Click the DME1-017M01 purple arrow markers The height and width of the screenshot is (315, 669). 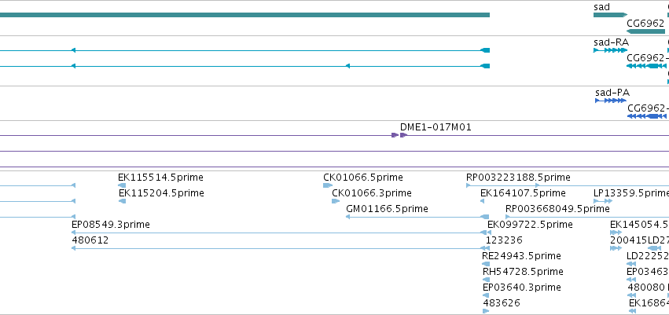click(400, 135)
